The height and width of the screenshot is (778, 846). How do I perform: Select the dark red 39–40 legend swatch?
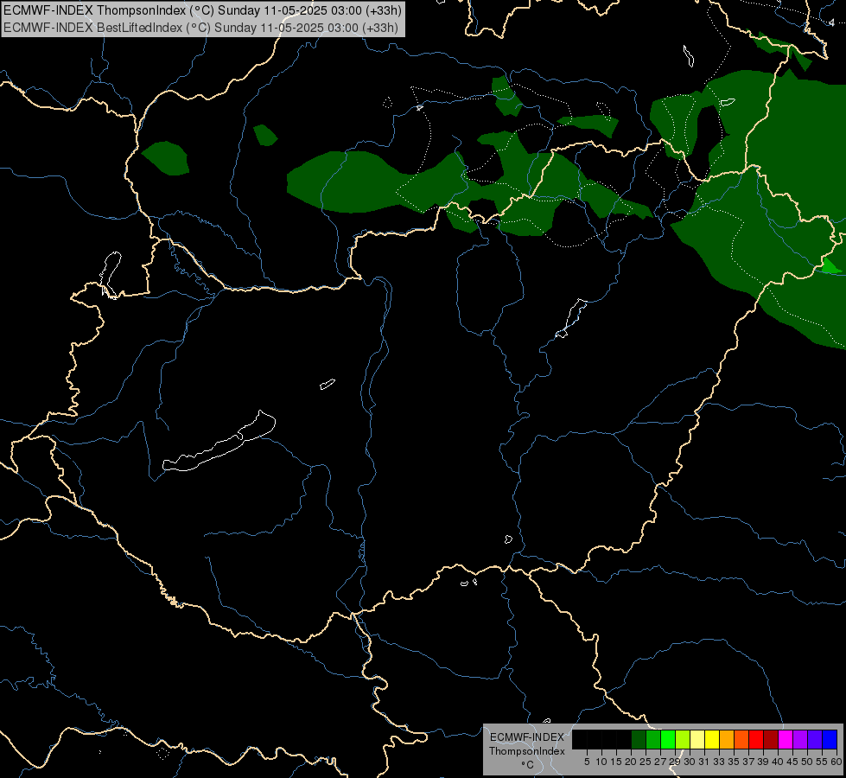click(771, 739)
